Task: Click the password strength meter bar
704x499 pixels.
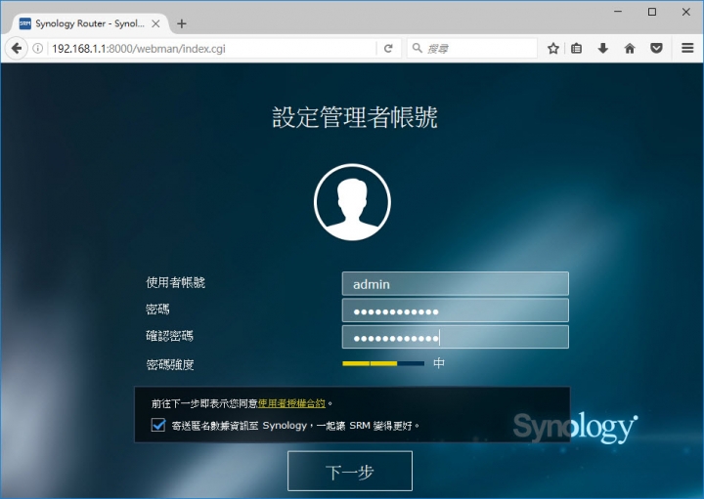Action: (383, 363)
